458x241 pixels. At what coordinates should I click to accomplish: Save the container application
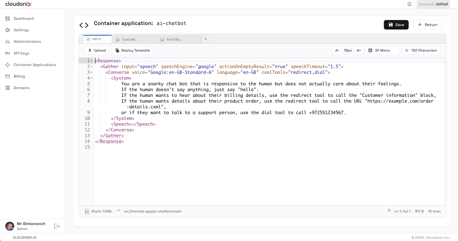[396, 25]
